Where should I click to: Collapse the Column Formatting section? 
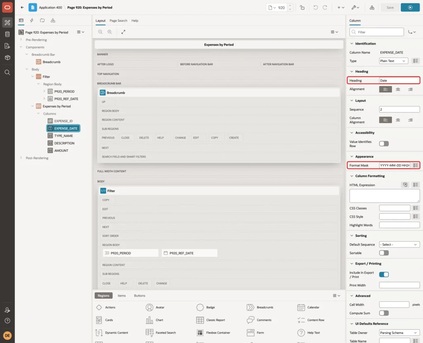(352, 176)
